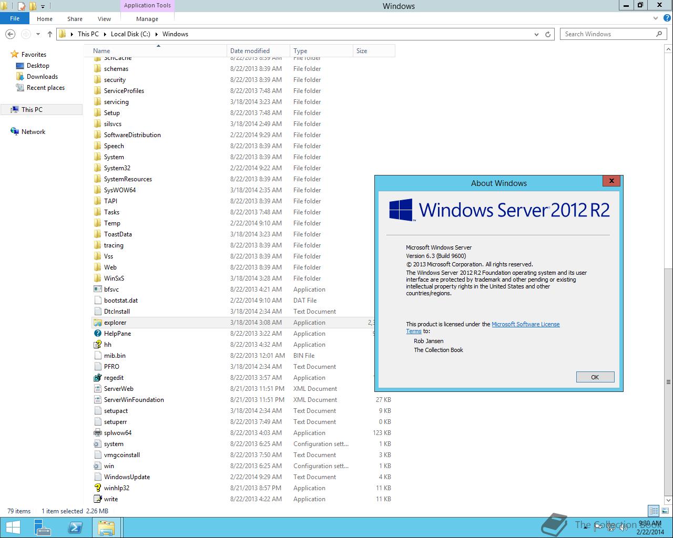673x538 pixels.
Task: Open File Explorer taskbar button
Action: click(x=107, y=527)
